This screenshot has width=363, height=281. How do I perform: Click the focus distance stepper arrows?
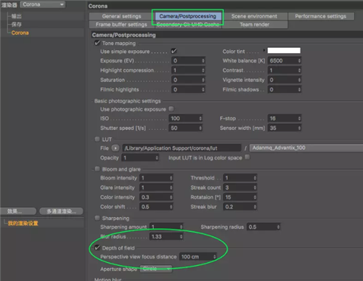pyautogui.click(x=214, y=256)
